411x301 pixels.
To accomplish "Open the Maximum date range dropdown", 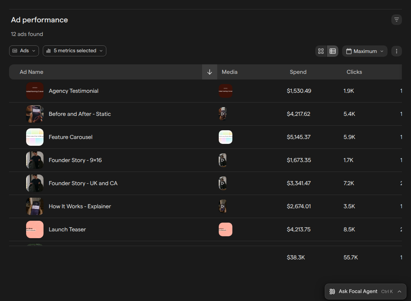I will tap(364, 51).
